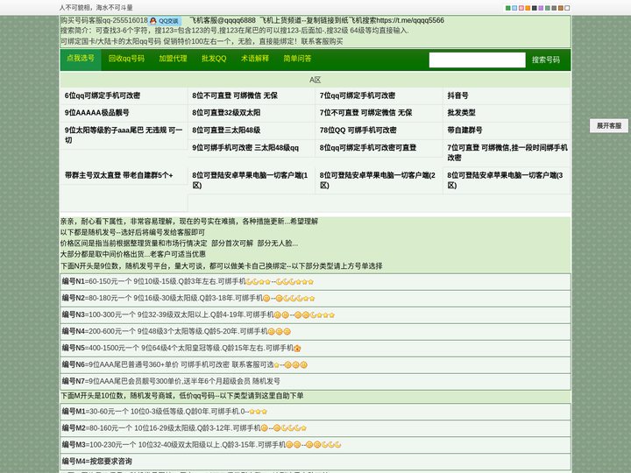Focus the number search input field
Viewport: 631px width, 473px height.
coord(478,60)
